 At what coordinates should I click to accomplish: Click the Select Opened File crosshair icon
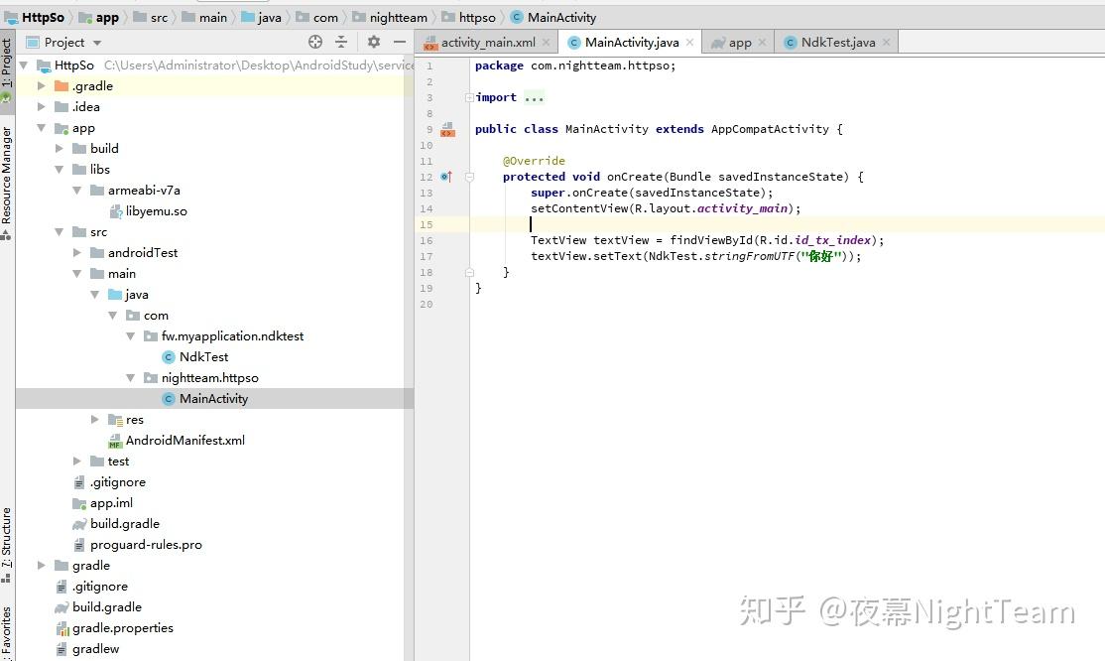pos(314,42)
